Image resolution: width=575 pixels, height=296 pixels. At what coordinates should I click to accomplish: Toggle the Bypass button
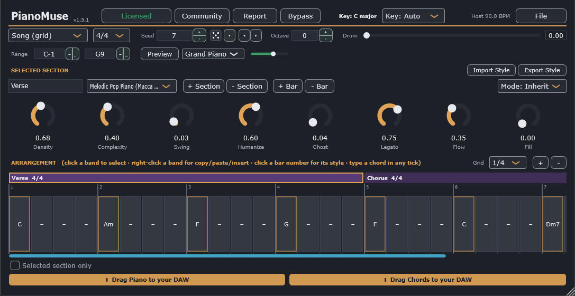click(300, 16)
